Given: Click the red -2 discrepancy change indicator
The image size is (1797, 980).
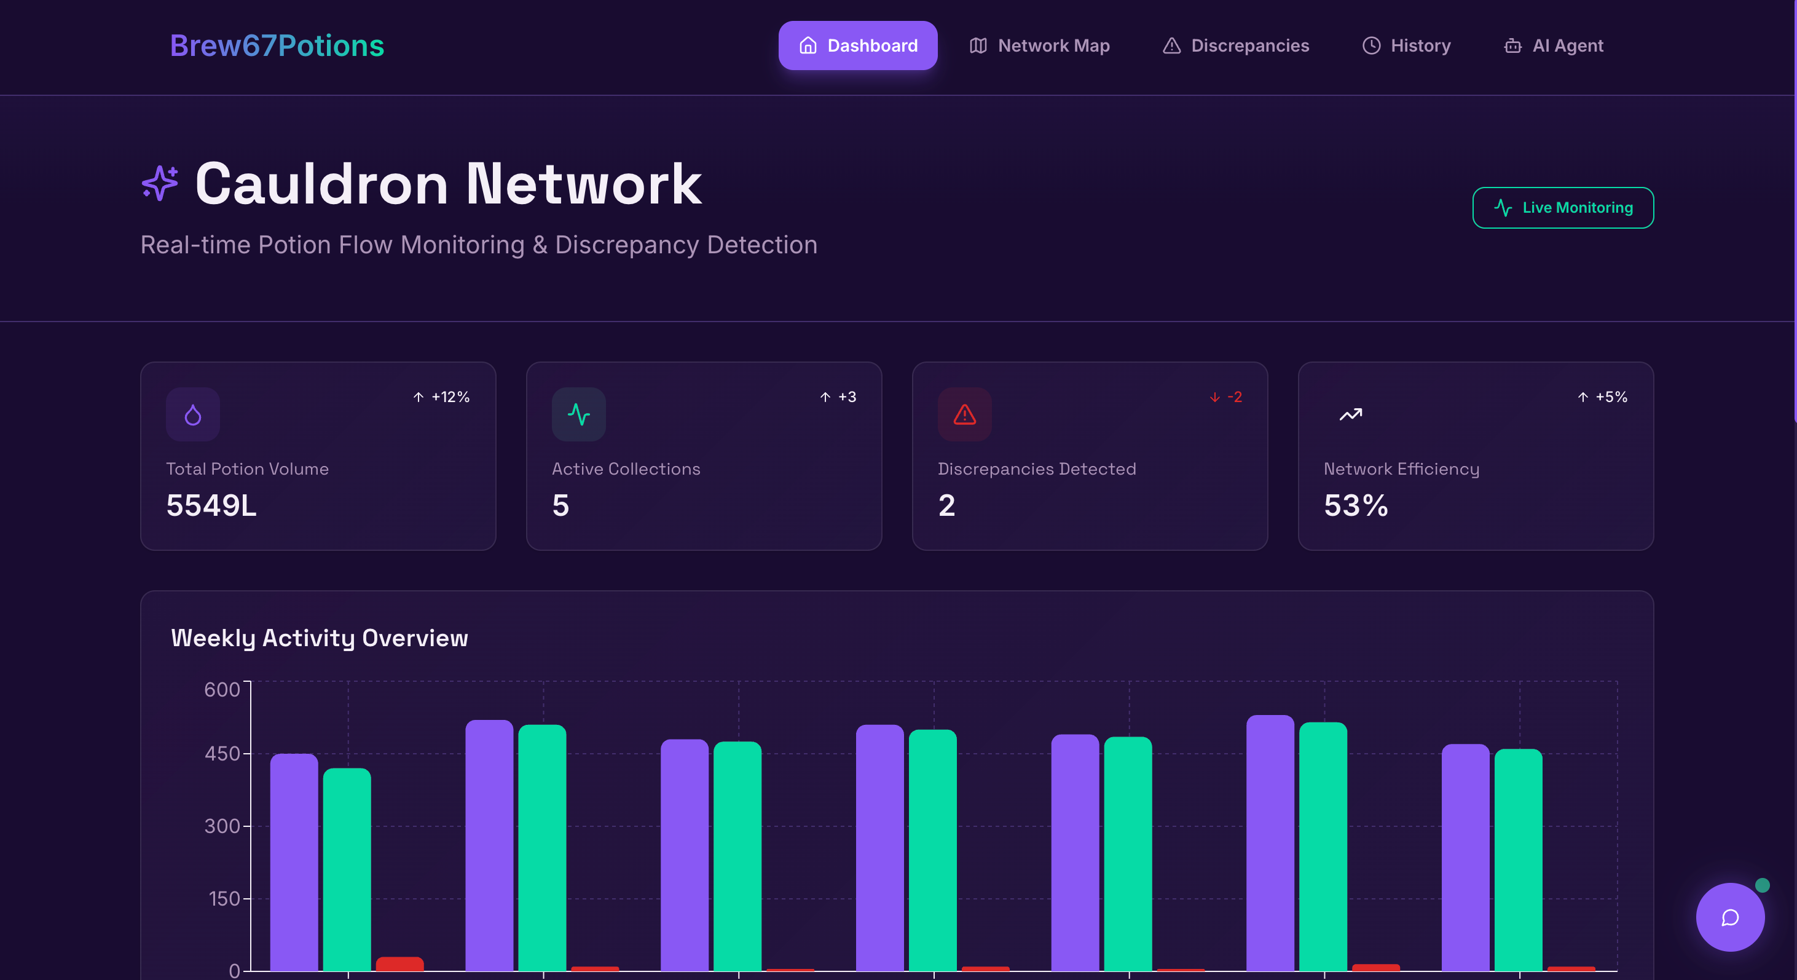Looking at the screenshot, I should (1225, 397).
